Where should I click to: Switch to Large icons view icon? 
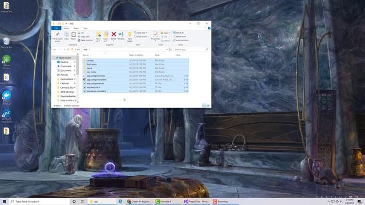tap(208, 105)
